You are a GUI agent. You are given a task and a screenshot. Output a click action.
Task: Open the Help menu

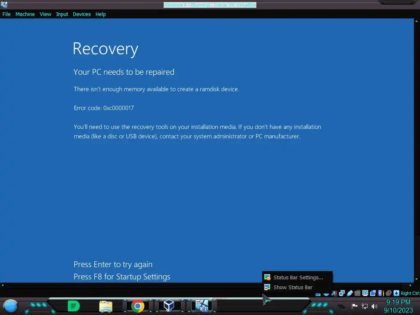tap(100, 14)
